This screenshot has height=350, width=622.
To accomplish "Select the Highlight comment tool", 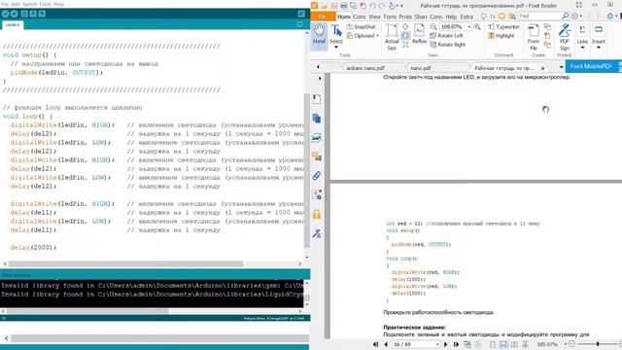I will 501,36.
